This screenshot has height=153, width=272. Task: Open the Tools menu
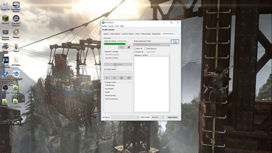[x=117, y=26]
